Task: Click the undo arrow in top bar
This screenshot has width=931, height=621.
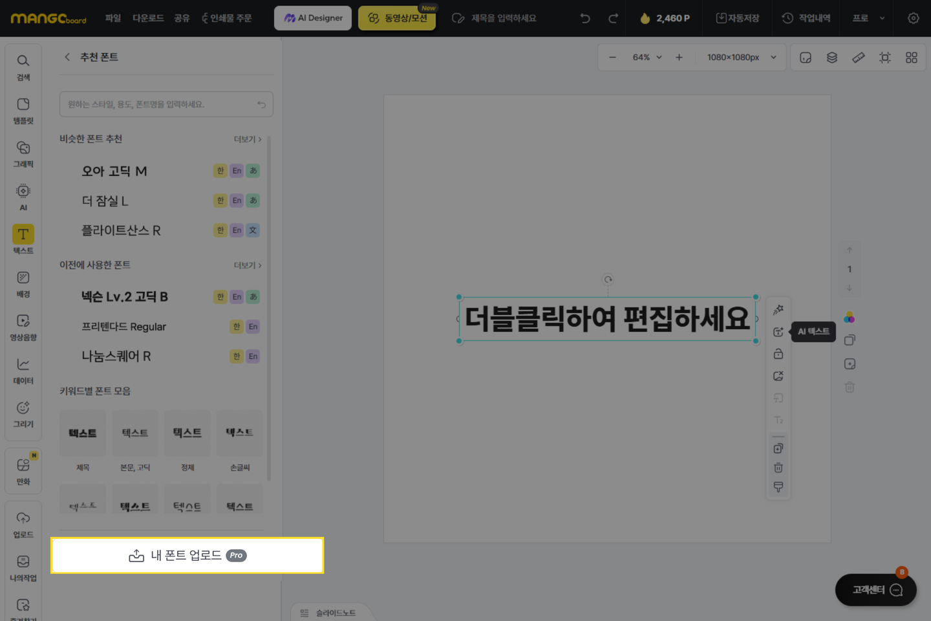Action: click(x=585, y=18)
